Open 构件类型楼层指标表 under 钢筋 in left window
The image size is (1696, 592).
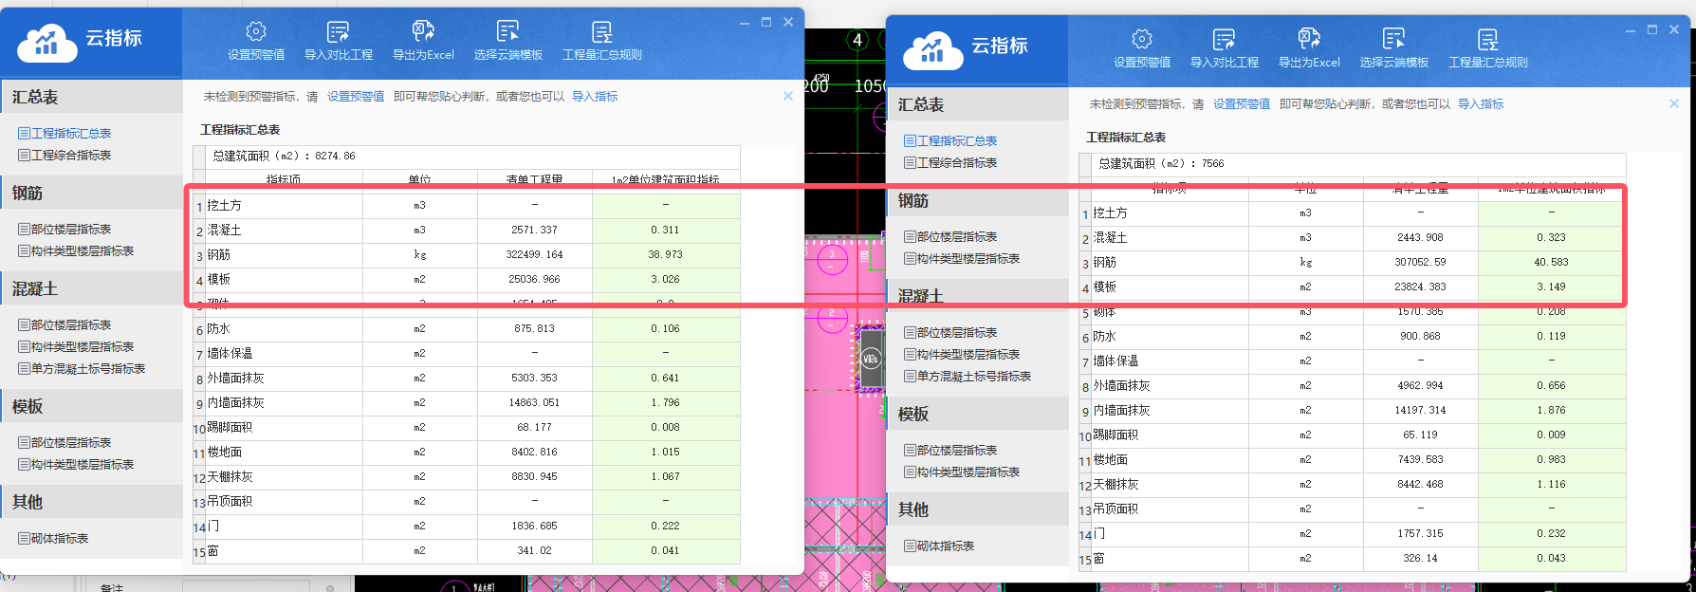76,250
